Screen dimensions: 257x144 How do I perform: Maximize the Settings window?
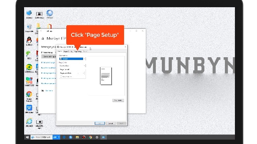[x=137, y=31]
